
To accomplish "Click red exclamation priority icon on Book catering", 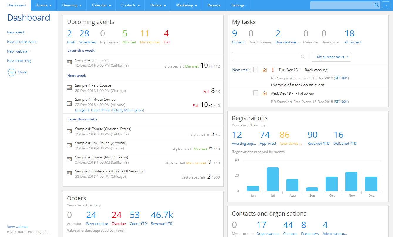I will [273, 70].
